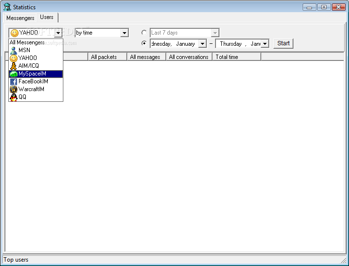Open the disabled Last 7 days dropdown arrow
The image size is (349, 266).
click(x=215, y=33)
